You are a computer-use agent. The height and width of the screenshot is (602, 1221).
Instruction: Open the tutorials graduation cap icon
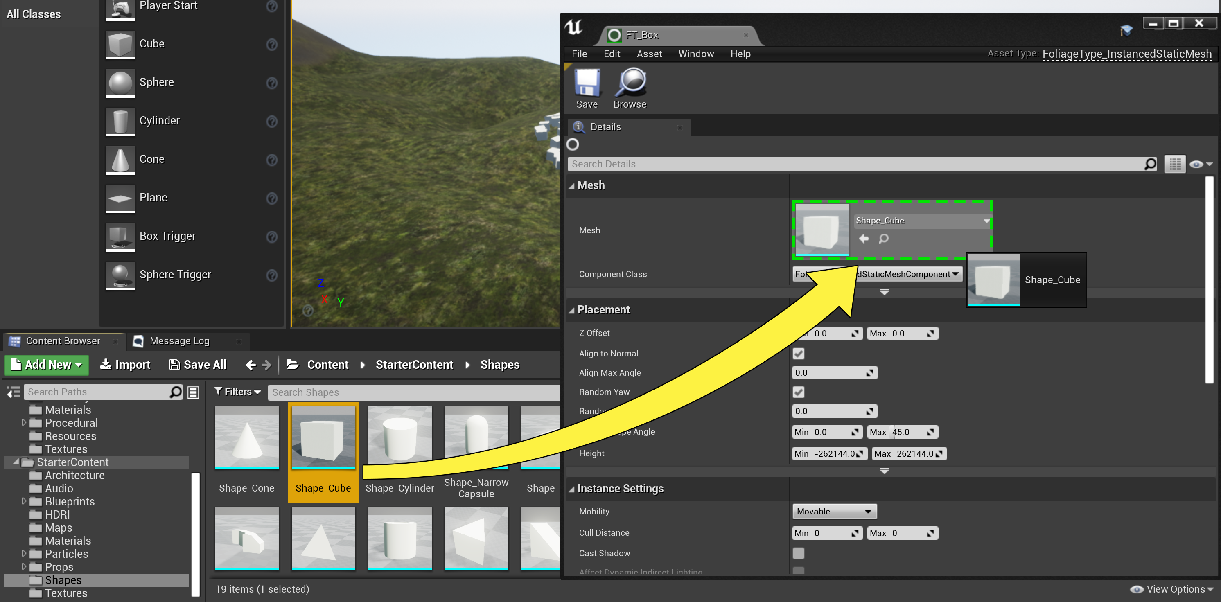pyautogui.click(x=1126, y=30)
